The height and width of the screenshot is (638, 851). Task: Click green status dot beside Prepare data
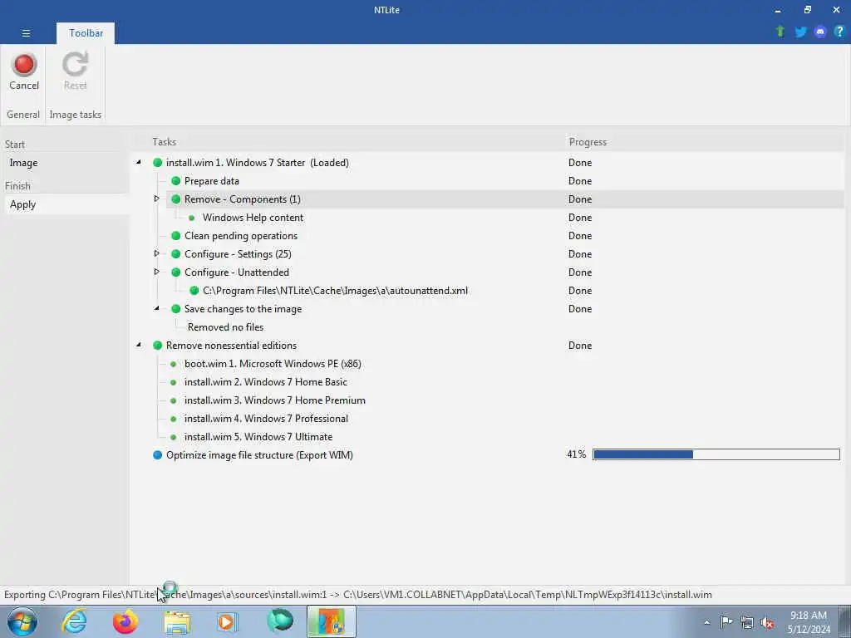176,180
